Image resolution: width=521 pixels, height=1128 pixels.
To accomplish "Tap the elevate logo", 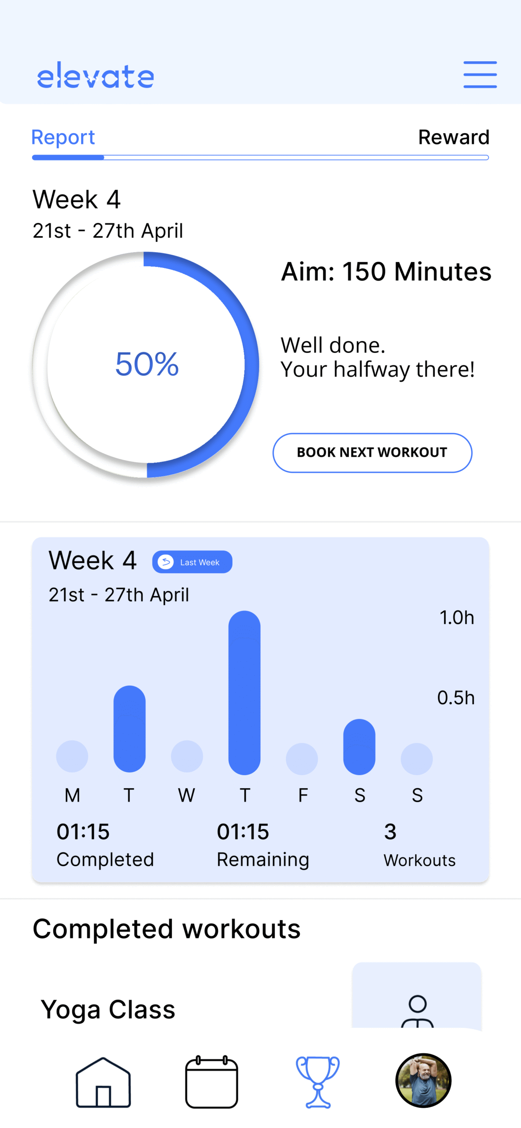I will pyautogui.click(x=96, y=75).
